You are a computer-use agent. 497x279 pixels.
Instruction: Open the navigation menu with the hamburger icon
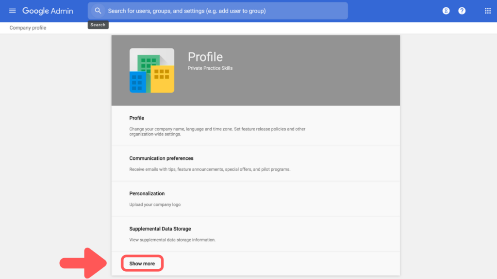click(12, 11)
